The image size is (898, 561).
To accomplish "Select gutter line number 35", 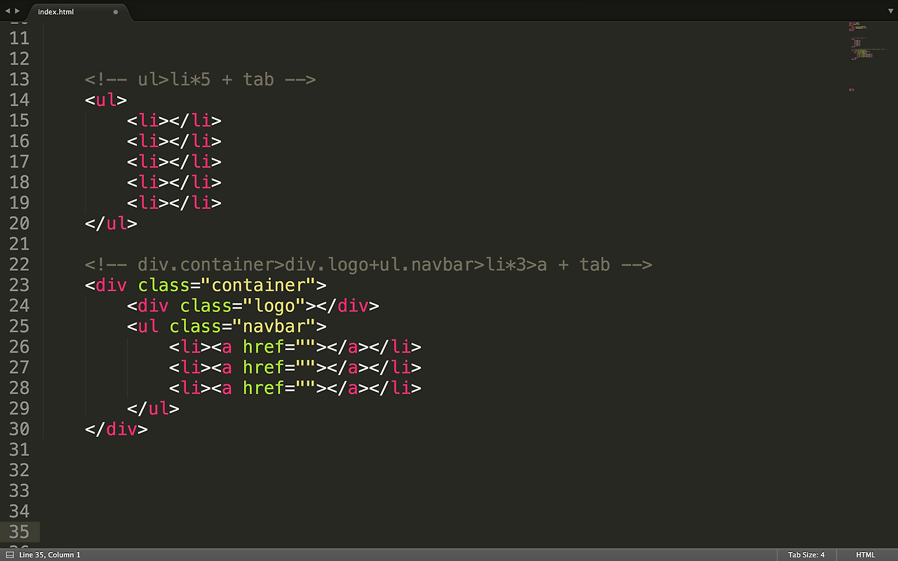I will pyautogui.click(x=20, y=532).
